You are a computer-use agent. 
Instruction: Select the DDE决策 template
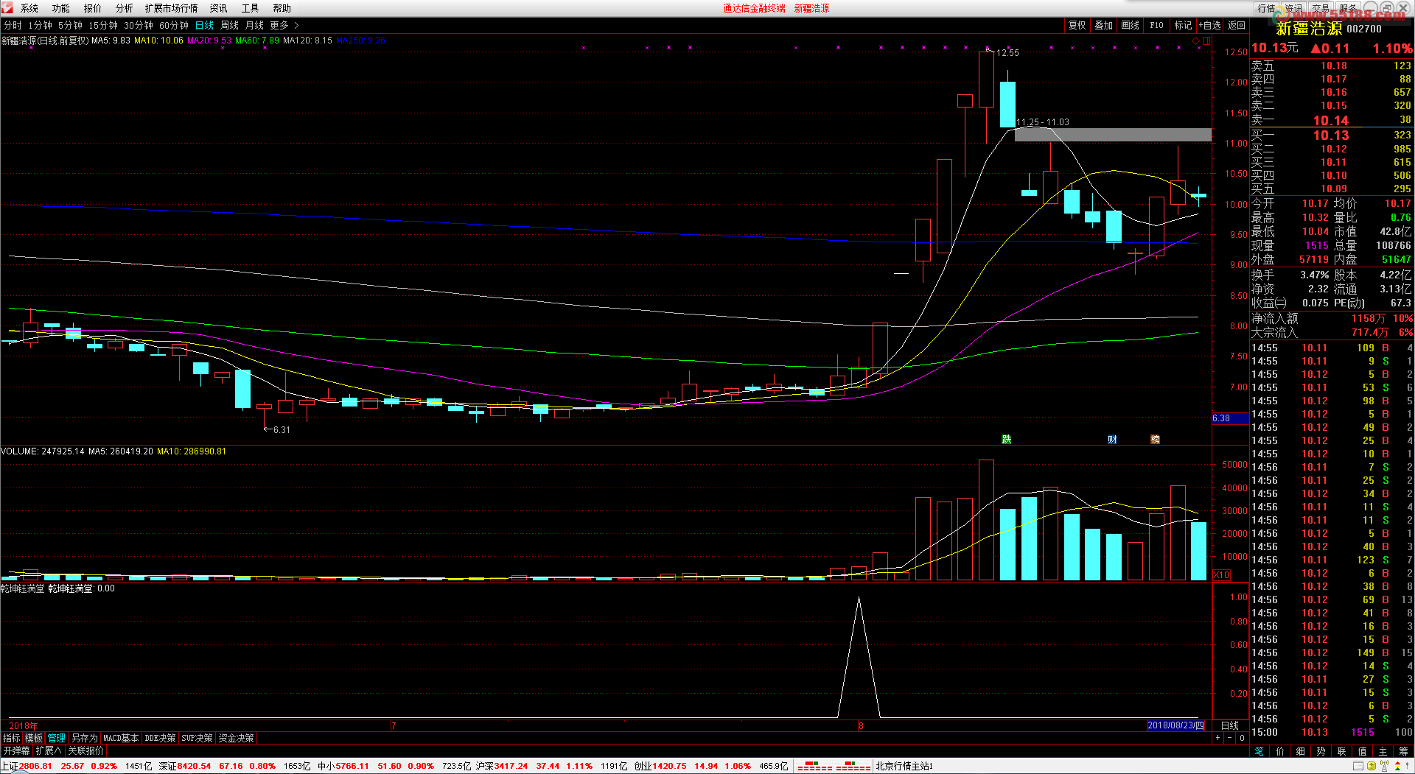click(160, 738)
